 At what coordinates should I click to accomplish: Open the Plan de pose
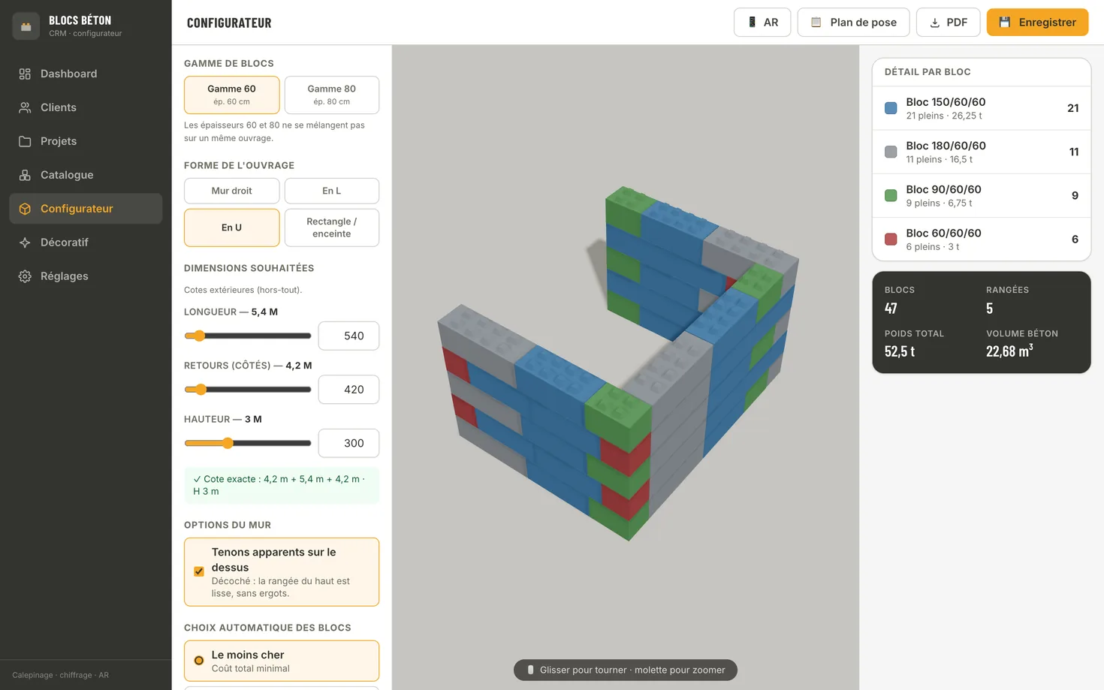click(x=853, y=23)
